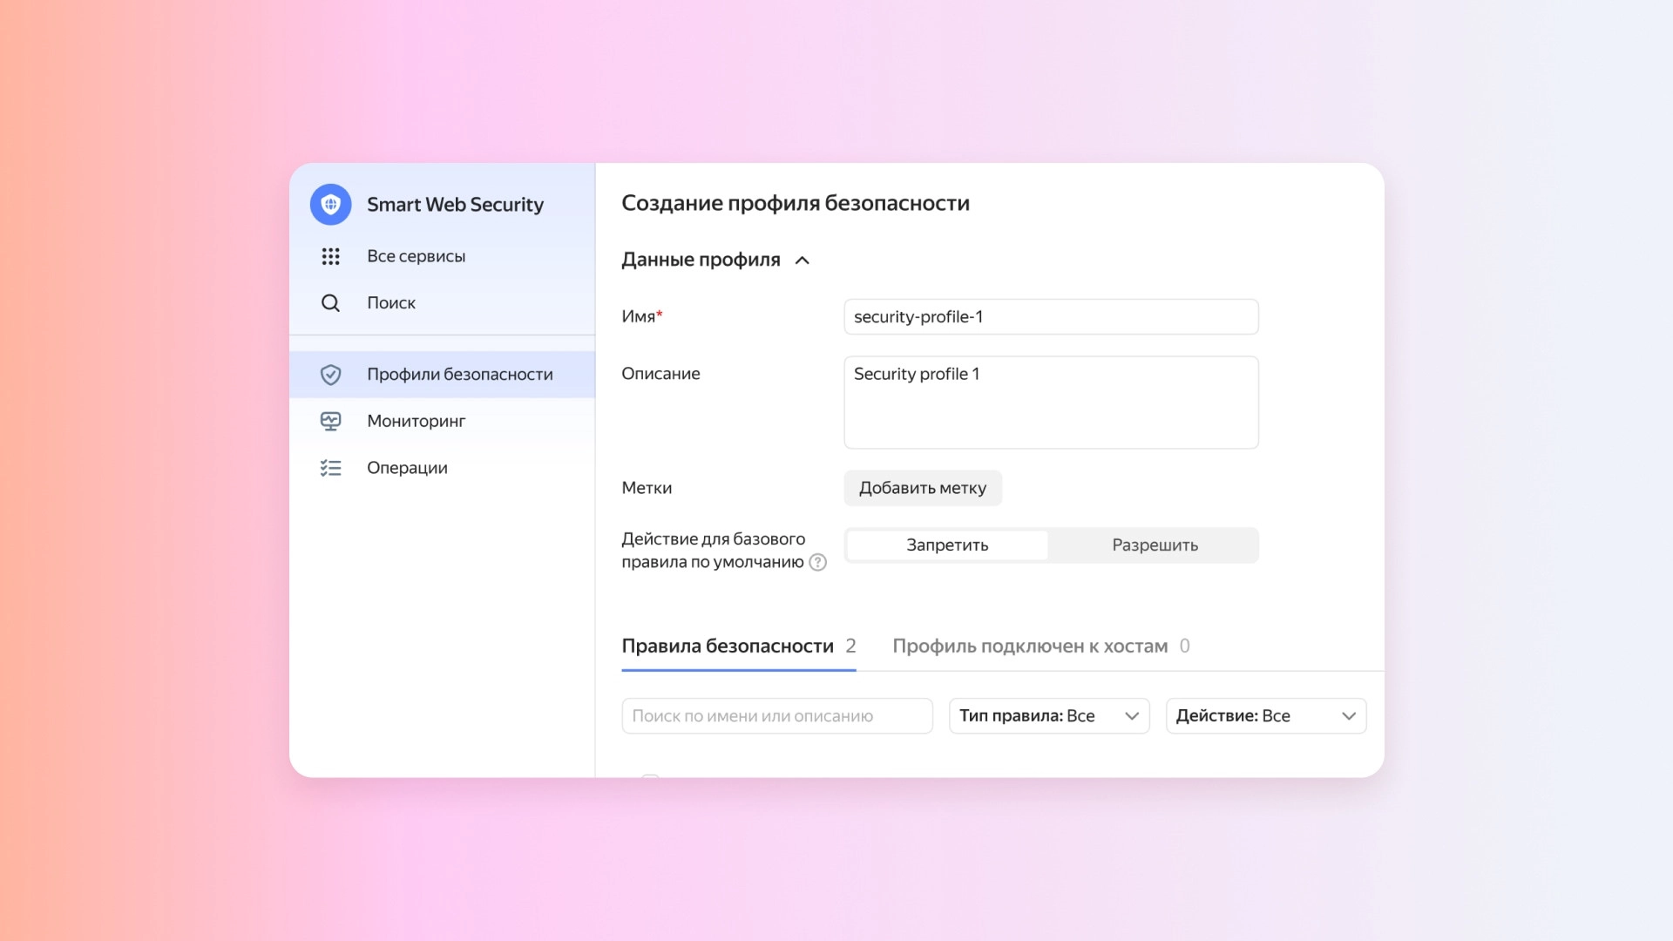The width and height of the screenshot is (1673, 941).
Task: Click the Профили безопасности shield-check icon
Action: [330, 375]
